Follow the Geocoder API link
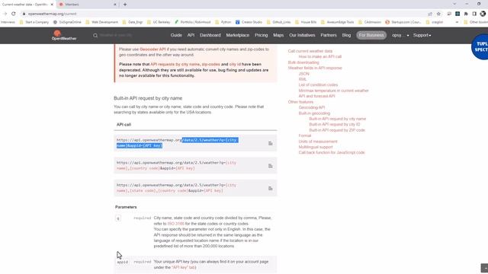The width and height of the screenshot is (488, 274). 152,49
